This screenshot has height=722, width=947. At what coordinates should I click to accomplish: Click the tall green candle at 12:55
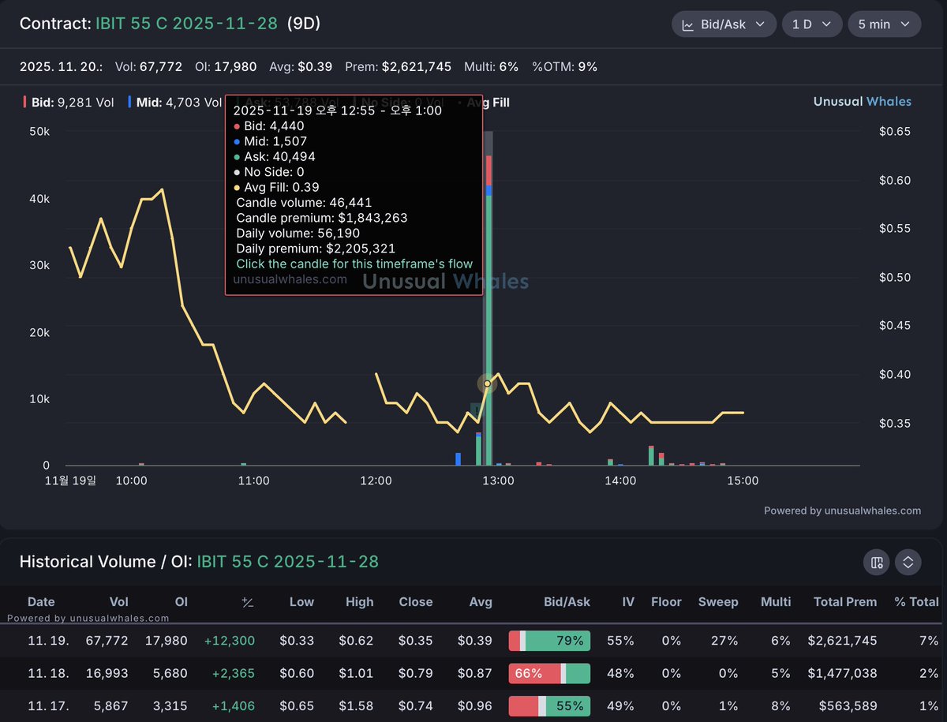click(489, 330)
